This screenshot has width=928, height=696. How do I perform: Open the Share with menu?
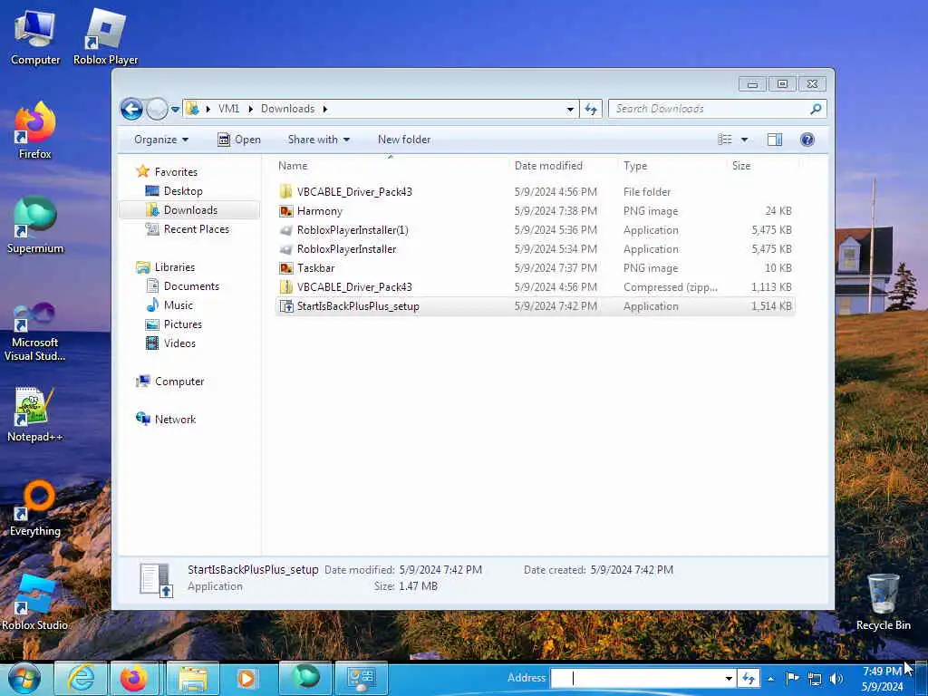(318, 140)
